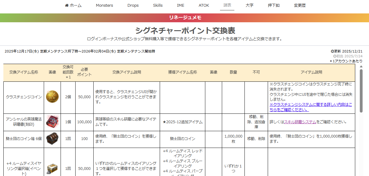
Task: Click the red アンシャルの英雄魔法研磨書 book image
Action: click(52, 122)
